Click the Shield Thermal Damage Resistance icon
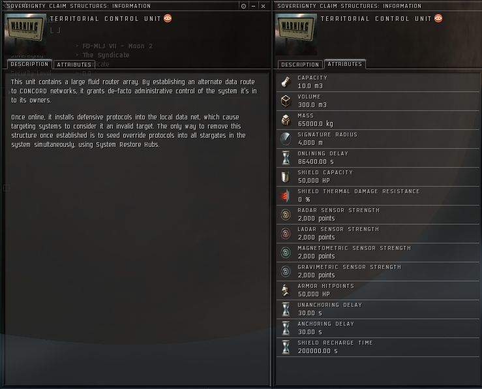Screen dimensions: 482x389 tap(286, 196)
